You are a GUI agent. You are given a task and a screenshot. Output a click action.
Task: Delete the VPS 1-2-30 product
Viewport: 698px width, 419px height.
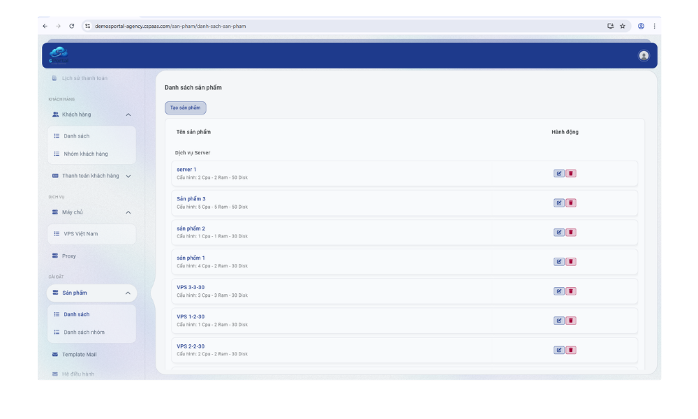(x=571, y=321)
